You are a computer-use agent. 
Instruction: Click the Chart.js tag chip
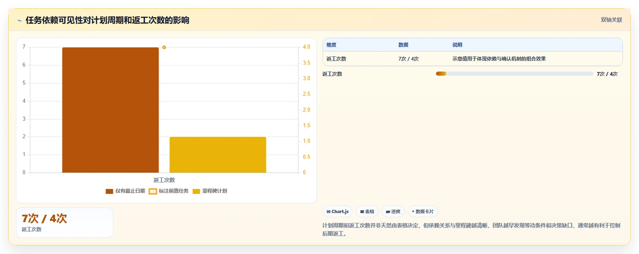tap(338, 211)
